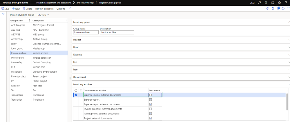Toggle the select-all circle in archives grid header
Viewport: 290px width, 122px height.
(x=76, y=90)
